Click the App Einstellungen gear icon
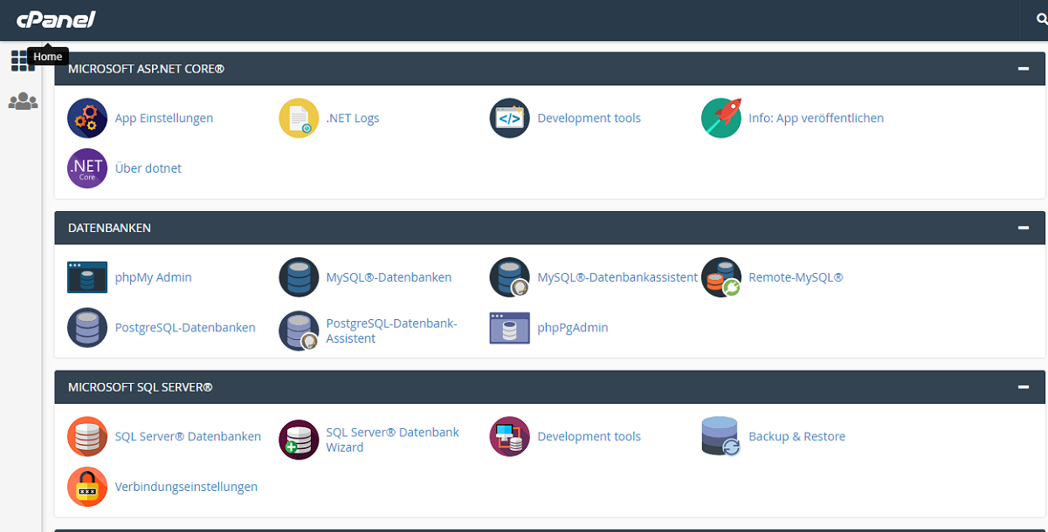 coord(87,118)
